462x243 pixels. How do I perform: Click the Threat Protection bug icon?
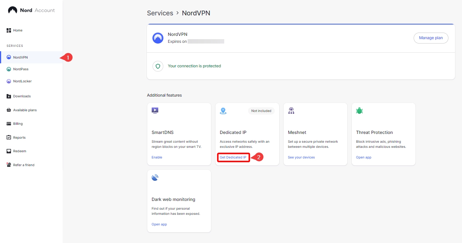tap(359, 111)
